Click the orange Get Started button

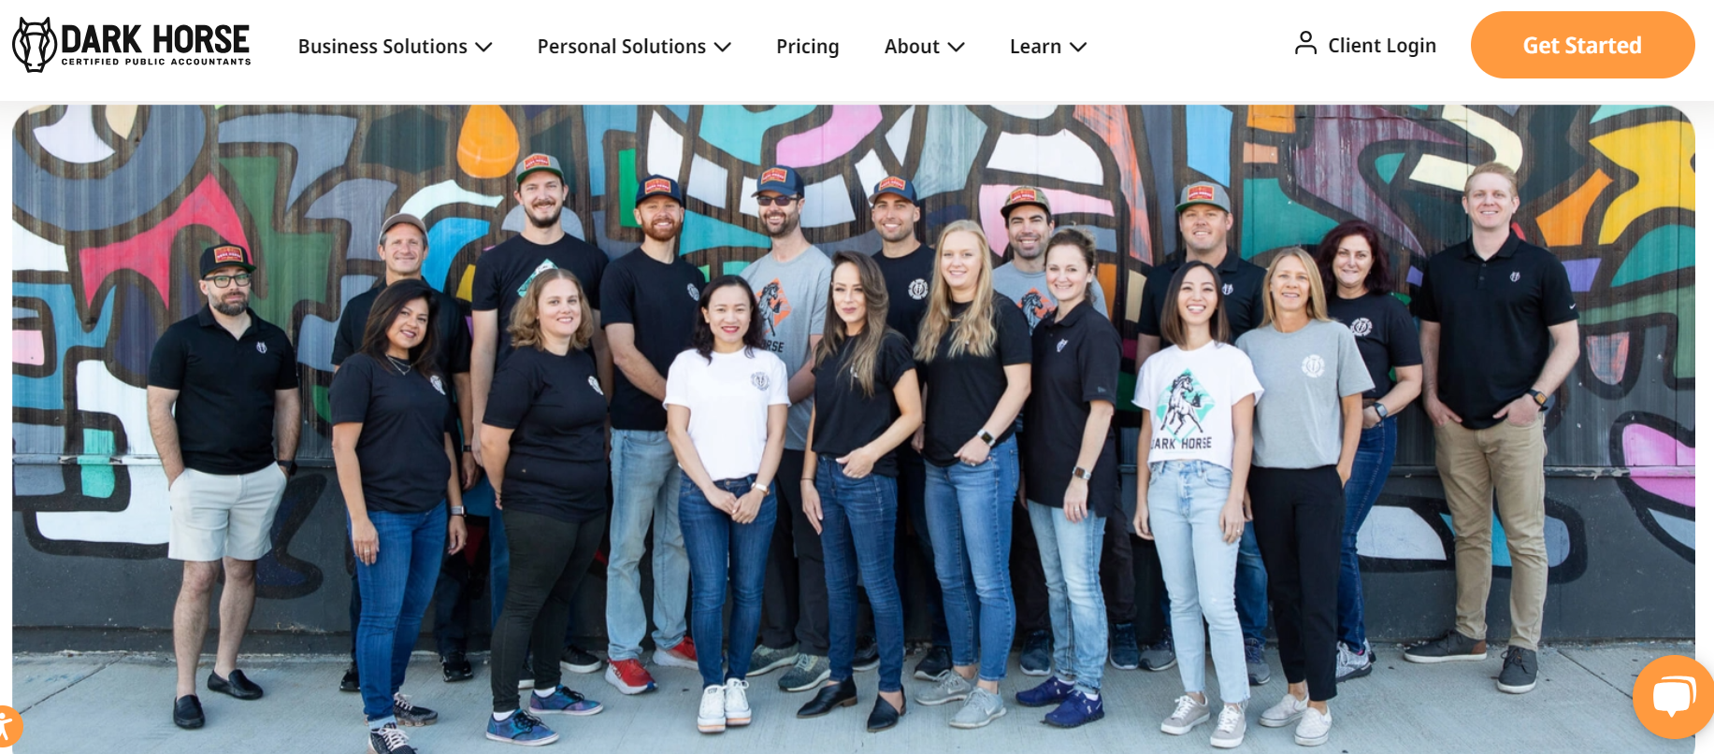(1582, 45)
